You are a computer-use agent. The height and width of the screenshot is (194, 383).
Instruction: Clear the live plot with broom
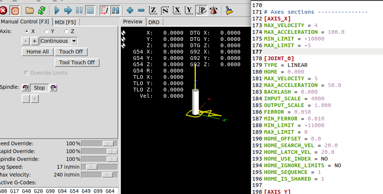(x=229, y=10)
